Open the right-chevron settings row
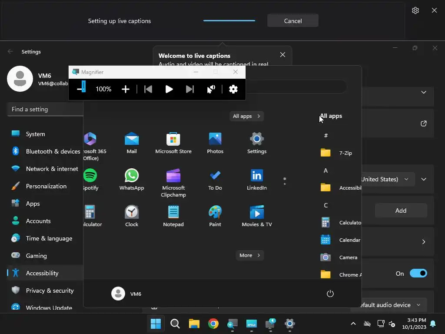The image size is (445, 334). click(423, 242)
